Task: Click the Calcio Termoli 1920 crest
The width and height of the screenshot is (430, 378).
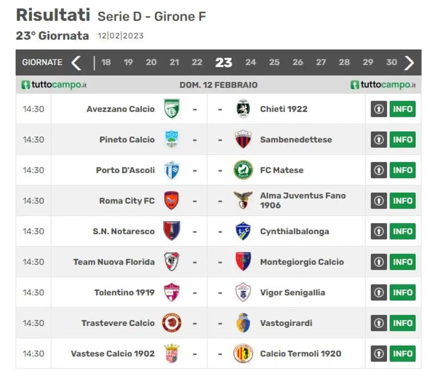Action: pos(243,353)
